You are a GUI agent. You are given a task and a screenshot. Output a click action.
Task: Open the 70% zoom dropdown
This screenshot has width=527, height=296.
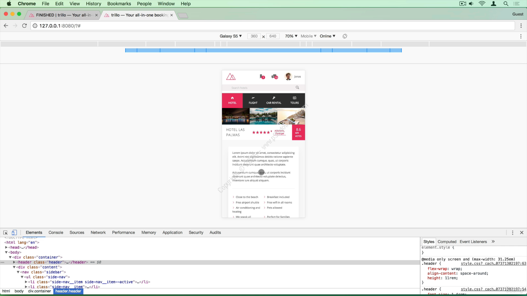coord(291,36)
